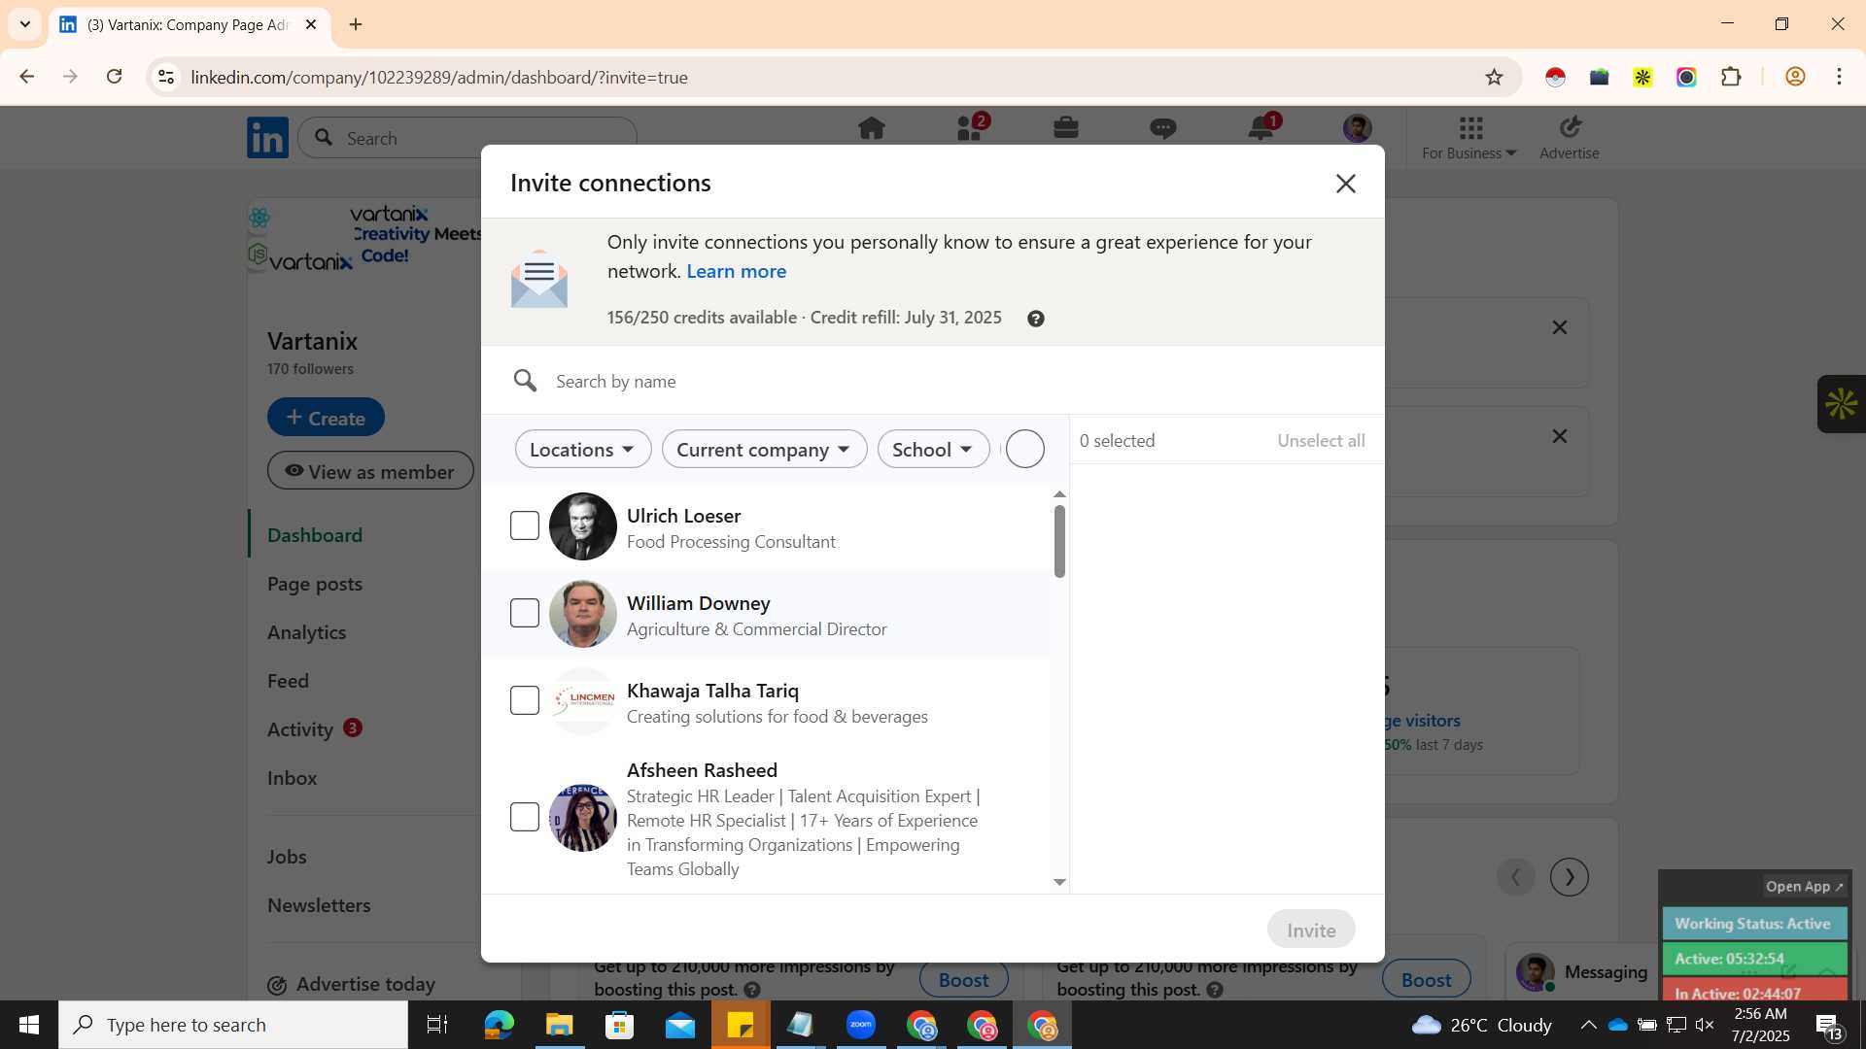Select Ulrich Loeser checkbox
The height and width of the screenshot is (1049, 1866).
[x=525, y=525]
